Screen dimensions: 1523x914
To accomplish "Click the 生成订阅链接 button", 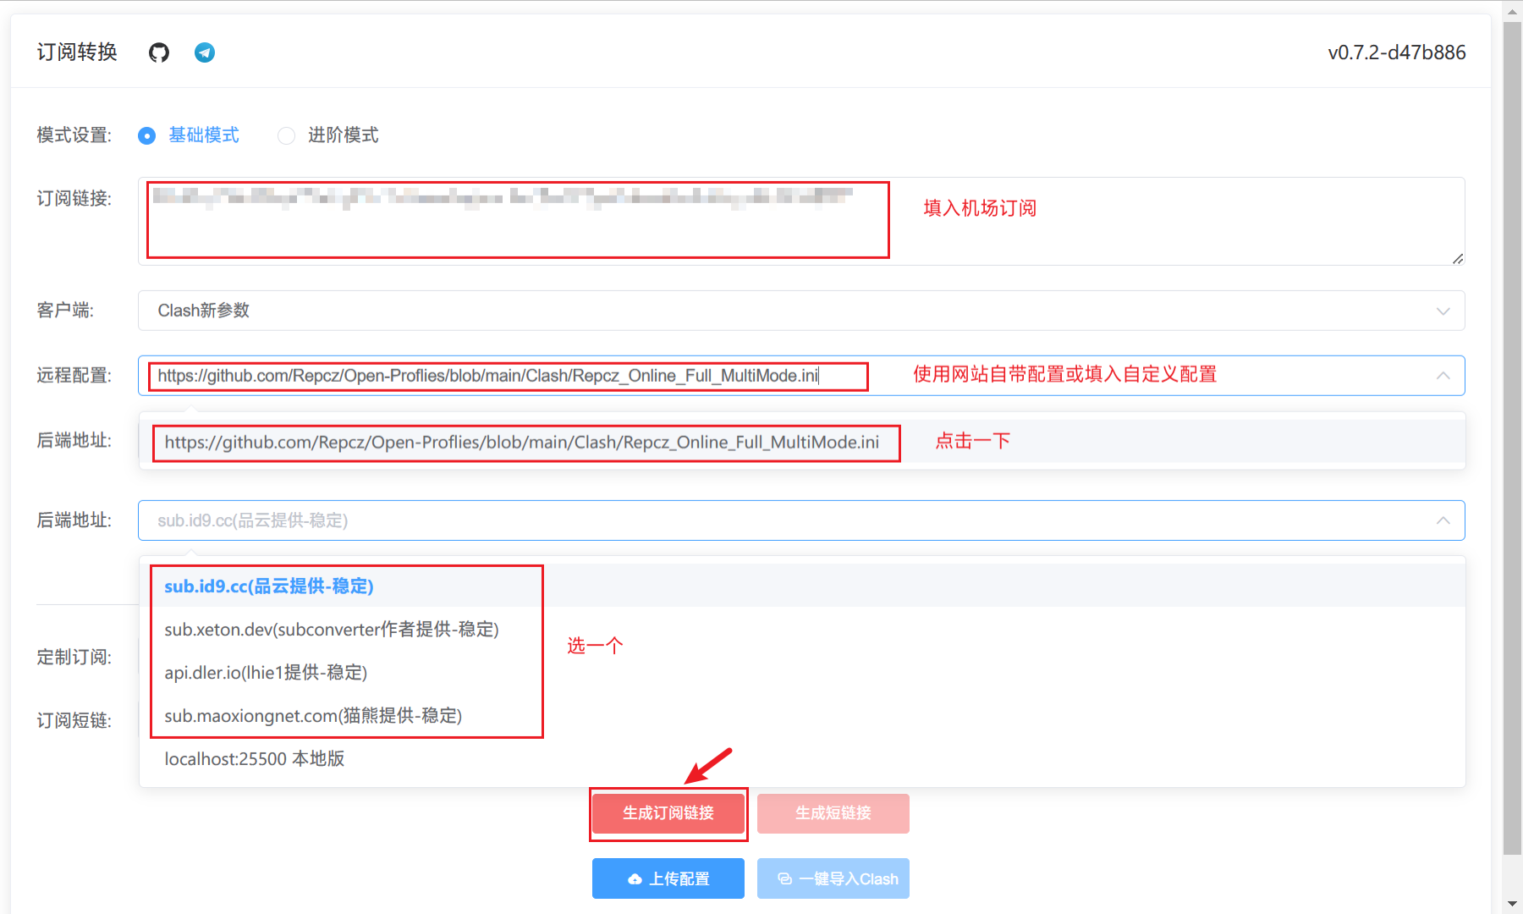I will click(668, 813).
